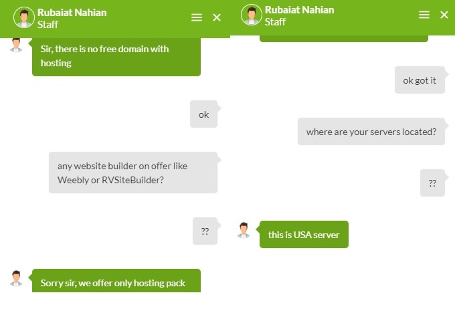This screenshot has width=455, height=315.
Task: Click agent avatar beside 'no free domain' message
Action: (x=16, y=45)
